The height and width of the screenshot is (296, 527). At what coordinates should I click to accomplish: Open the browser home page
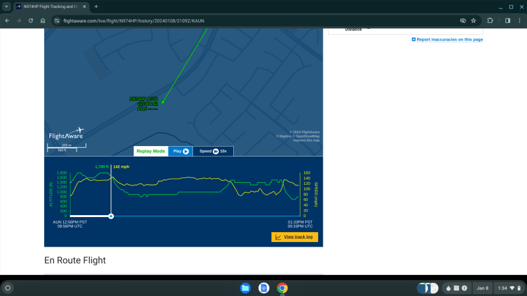click(43, 21)
